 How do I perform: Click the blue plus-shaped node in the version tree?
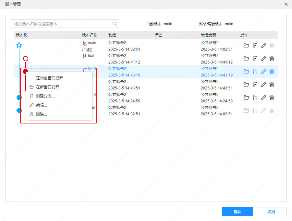(19, 110)
